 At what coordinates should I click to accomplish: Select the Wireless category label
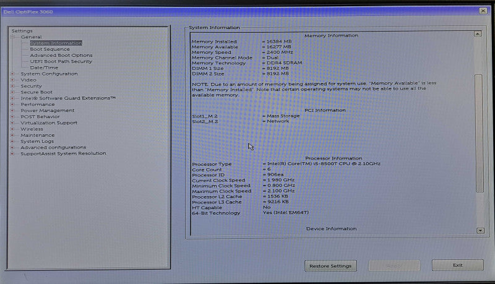(x=32, y=129)
